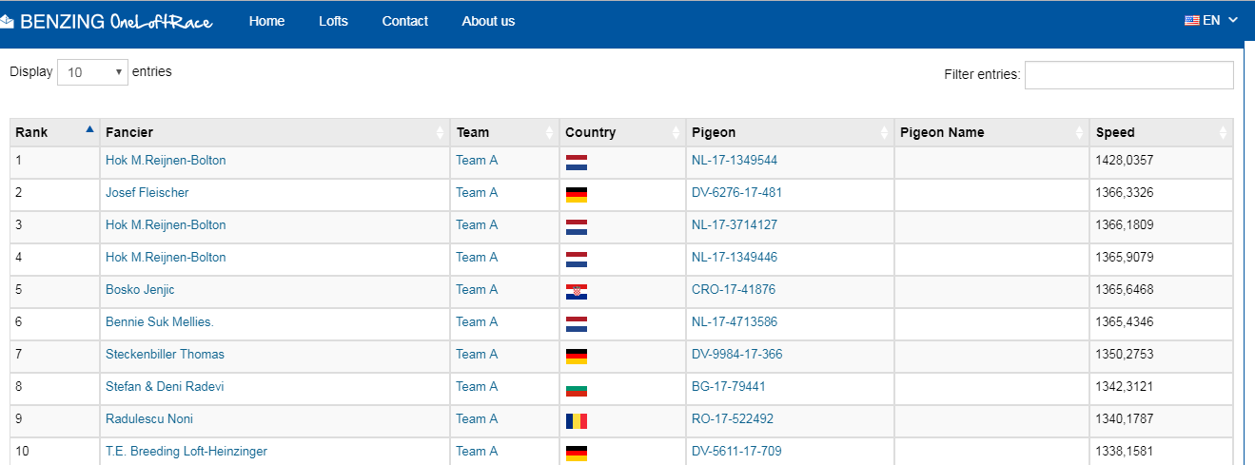The image size is (1255, 465).
Task: Click the US flag language icon
Action: pos(1191,20)
